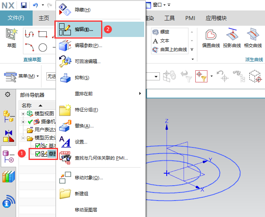Open the Assembly Navigator sidebar icon
Image resolution: width=265 pixels, height=217 pixels.
[8, 116]
